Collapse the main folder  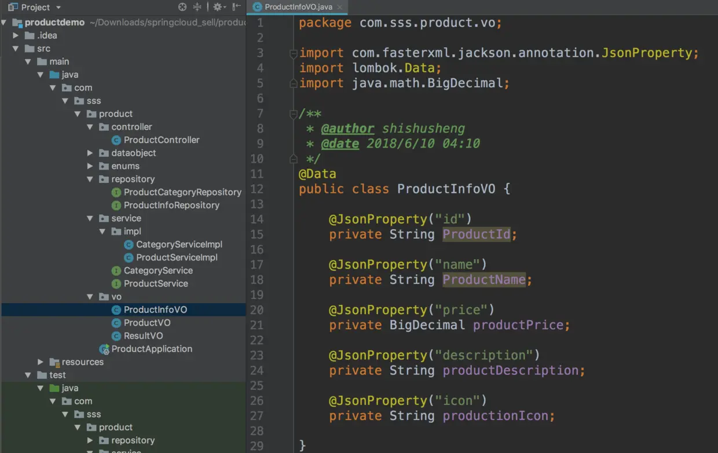coord(28,61)
